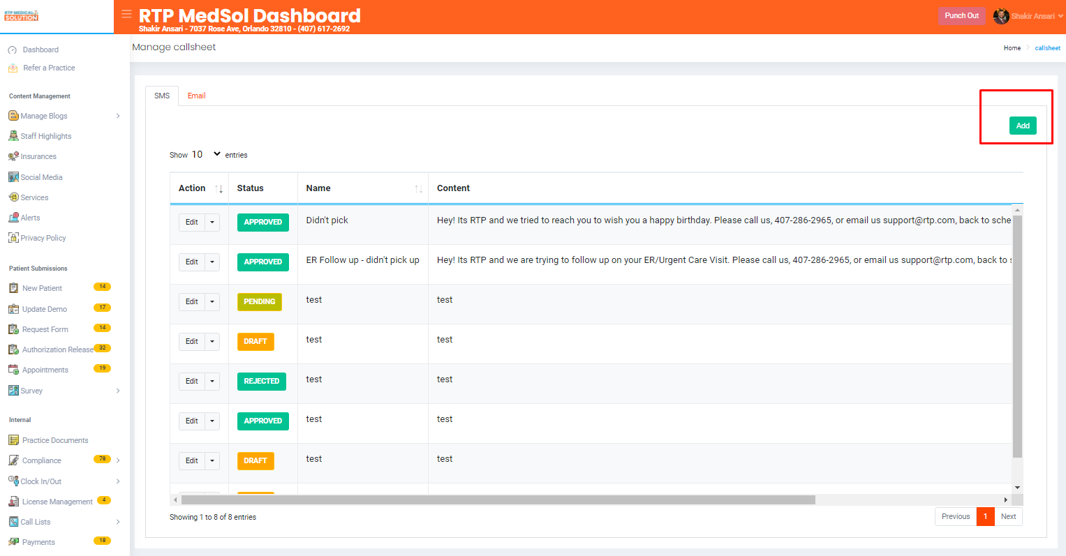Open Refer a Practice from sidebar
Image resolution: width=1066 pixels, height=556 pixels.
click(x=49, y=68)
